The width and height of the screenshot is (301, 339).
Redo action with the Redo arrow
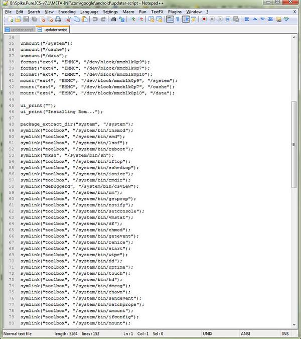[103, 20]
